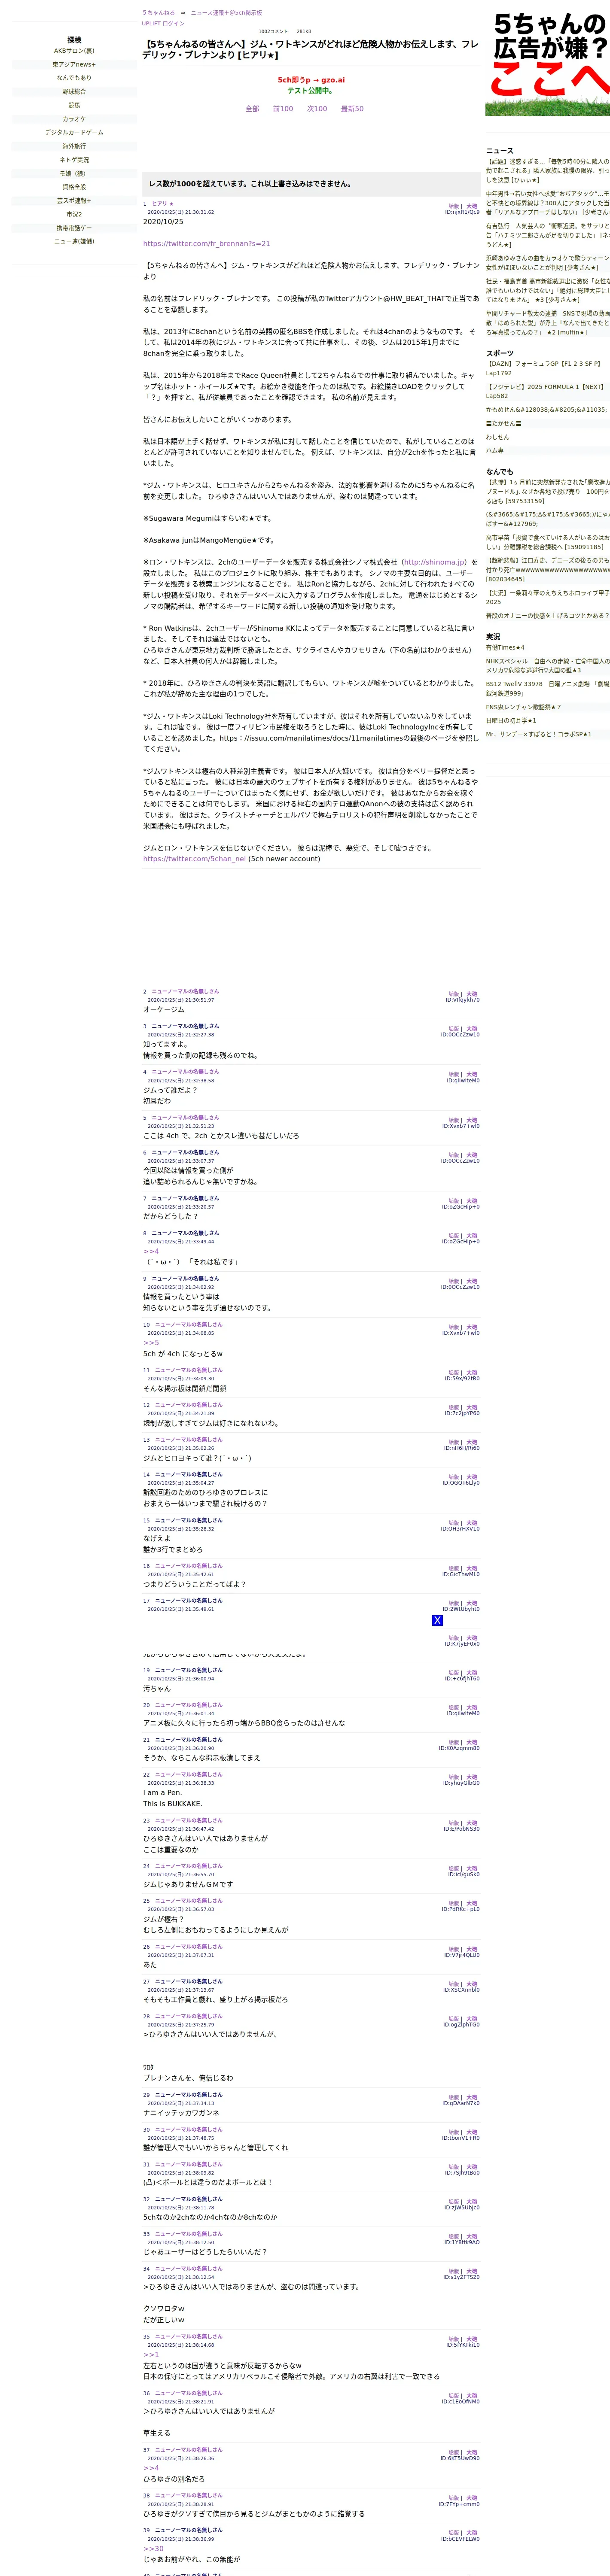
Task: Open the http://shinoma.jp link
Action: [433, 562]
